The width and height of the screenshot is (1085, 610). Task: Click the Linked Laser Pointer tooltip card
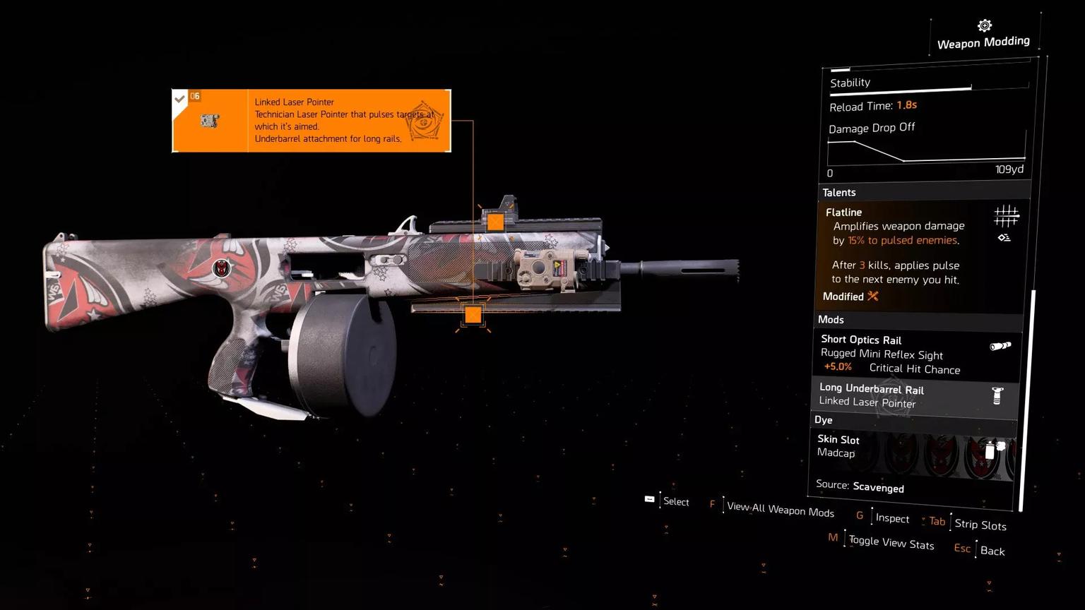coord(312,121)
